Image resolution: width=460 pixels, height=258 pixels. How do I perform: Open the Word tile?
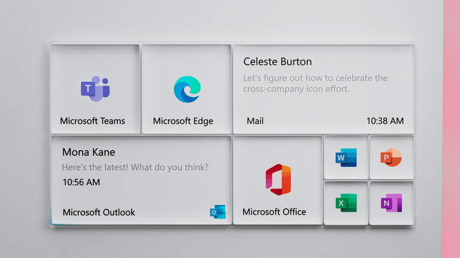pyautogui.click(x=346, y=157)
